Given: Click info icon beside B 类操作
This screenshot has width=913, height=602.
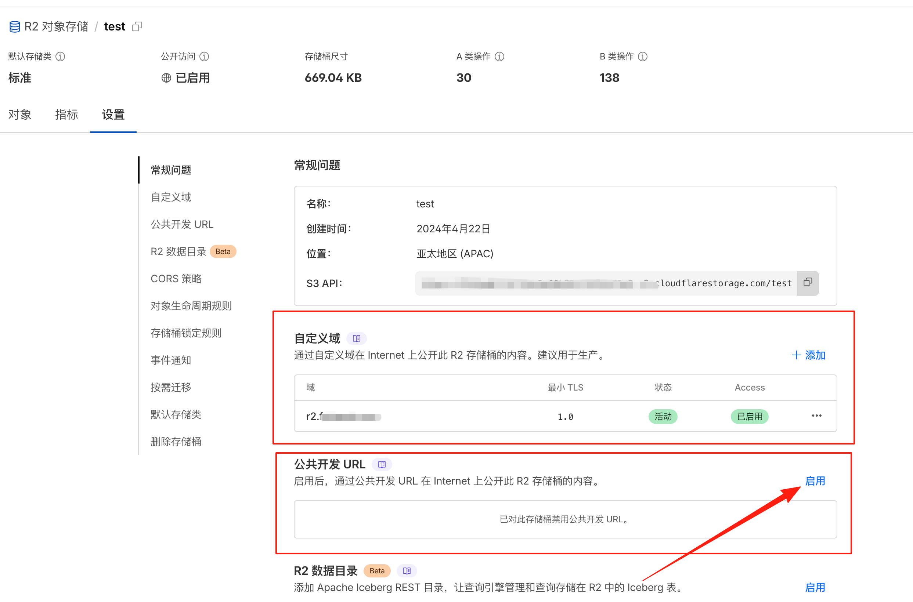Looking at the screenshot, I should [x=643, y=57].
